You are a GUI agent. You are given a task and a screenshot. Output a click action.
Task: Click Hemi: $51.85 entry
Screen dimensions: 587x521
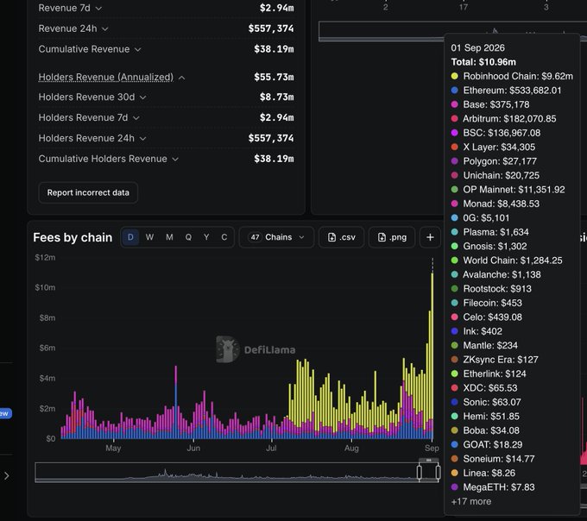(485, 417)
